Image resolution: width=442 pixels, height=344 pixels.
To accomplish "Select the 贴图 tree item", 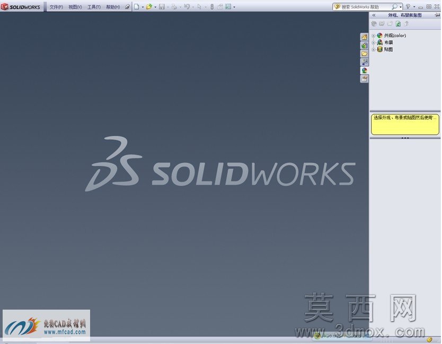I will 385,49.
